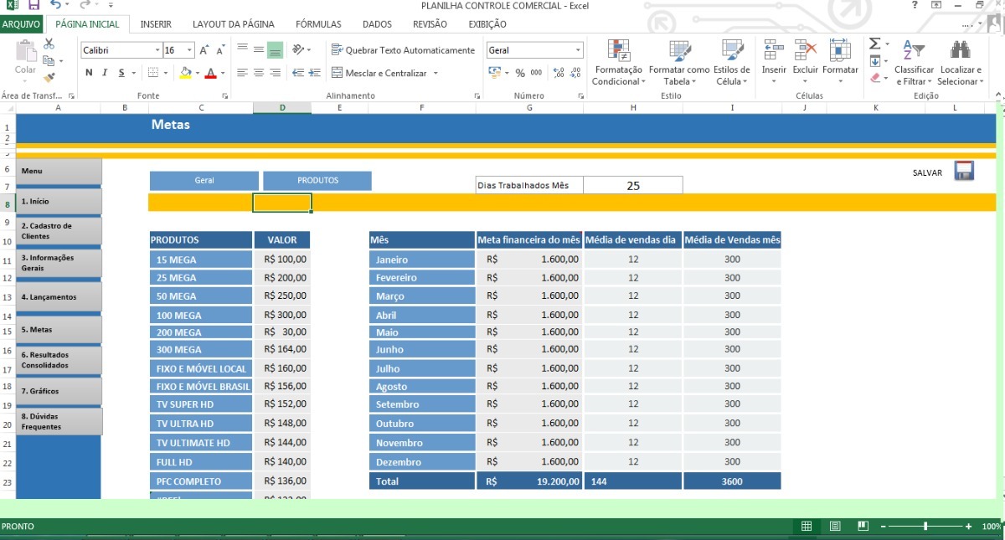
Task: Click the increase decimal places icon
Action: (559, 73)
